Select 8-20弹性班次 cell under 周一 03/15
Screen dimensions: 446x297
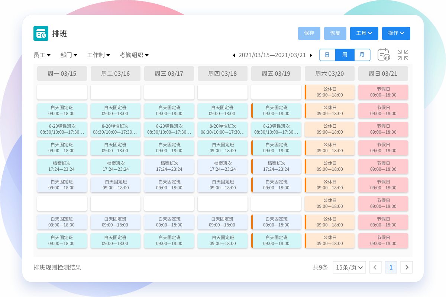(x=62, y=129)
